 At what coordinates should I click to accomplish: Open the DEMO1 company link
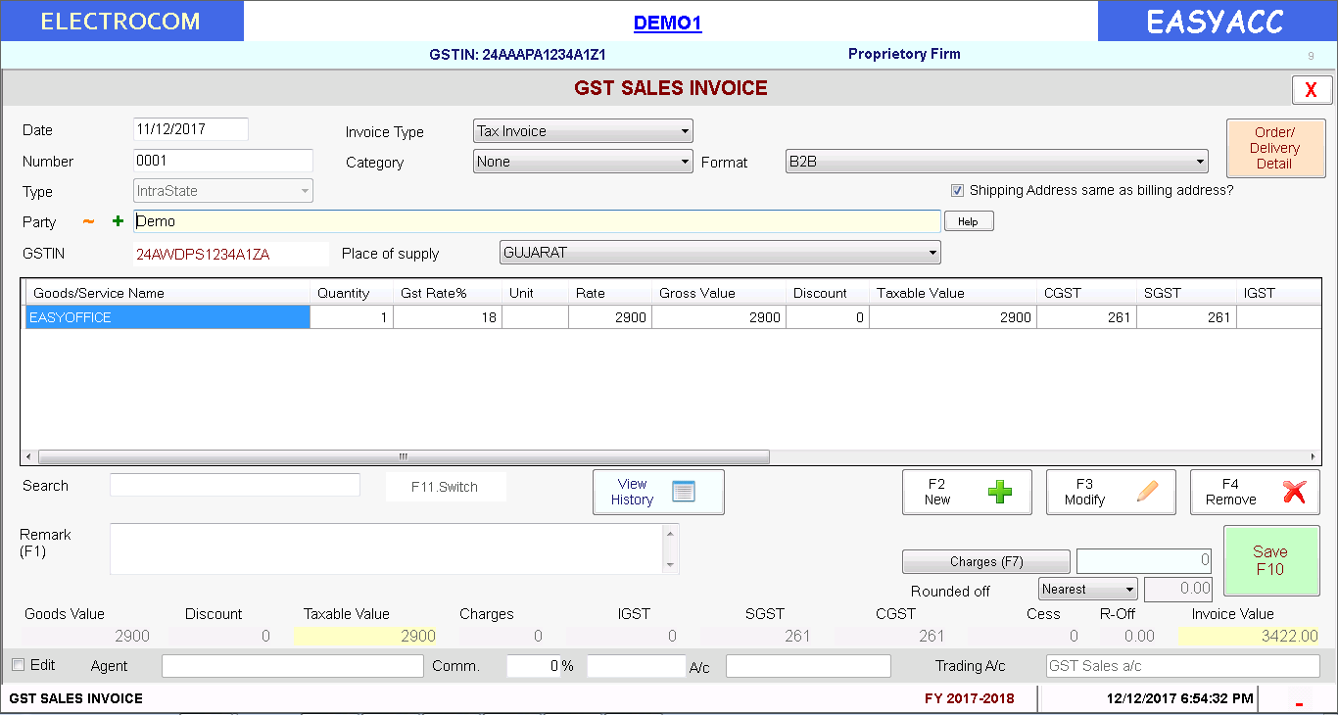[x=668, y=24]
